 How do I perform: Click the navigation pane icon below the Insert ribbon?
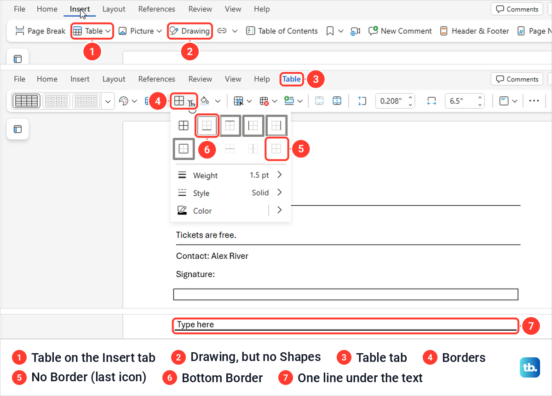pyautogui.click(x=17, y=58)
